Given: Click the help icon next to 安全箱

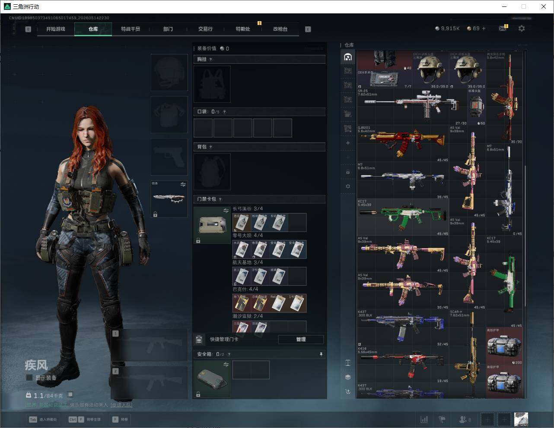Looking at the screenshot, I should tap(229, 354).
